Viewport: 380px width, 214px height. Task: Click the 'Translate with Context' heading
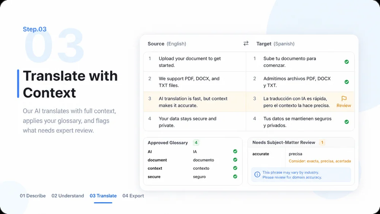(x=70, y=84)
